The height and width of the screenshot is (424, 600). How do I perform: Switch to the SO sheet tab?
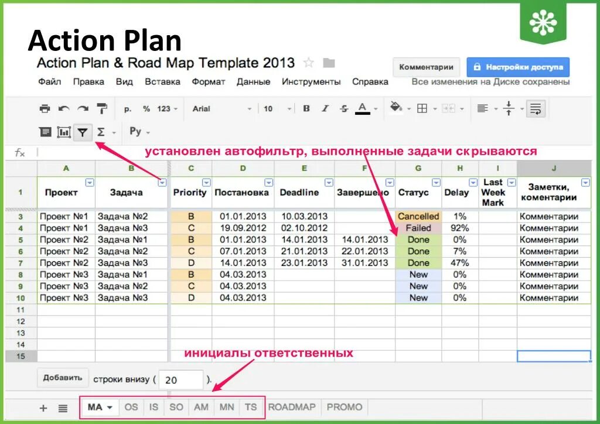click(176, 407)
